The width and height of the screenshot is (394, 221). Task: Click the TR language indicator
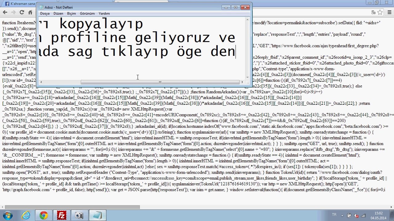tap(334, 214)
